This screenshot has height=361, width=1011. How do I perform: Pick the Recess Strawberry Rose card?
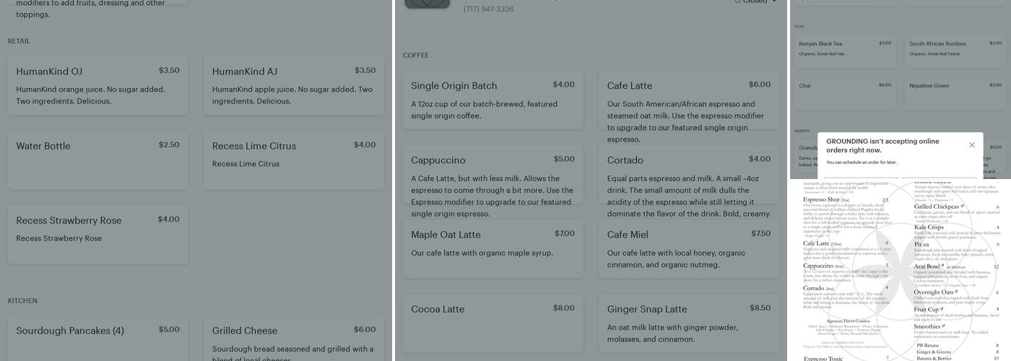98,234
